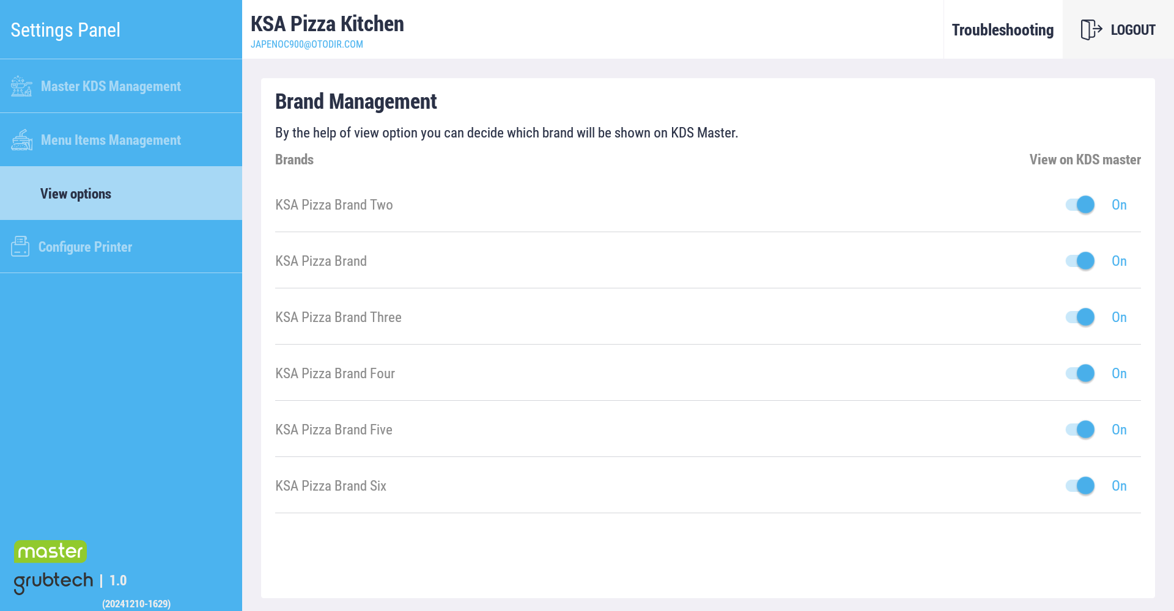Toggle off KSA Pizza Brand Two
This screenshot has width=1174, height=611.
pyautogui.click(x=1080, y=205)
